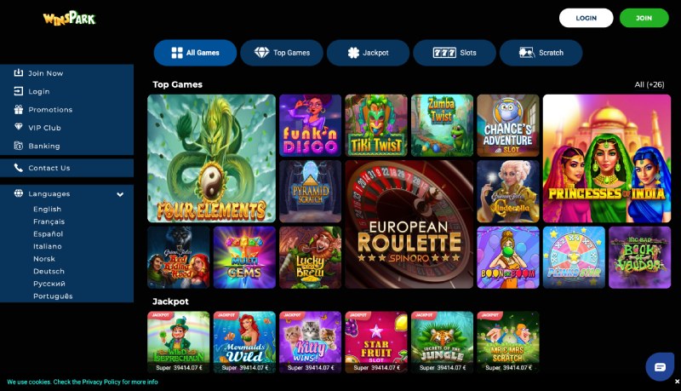Click the Join Now sidebar icon
Screen dimensions: 681x391
pyautogui.click(x=18, y=72)
